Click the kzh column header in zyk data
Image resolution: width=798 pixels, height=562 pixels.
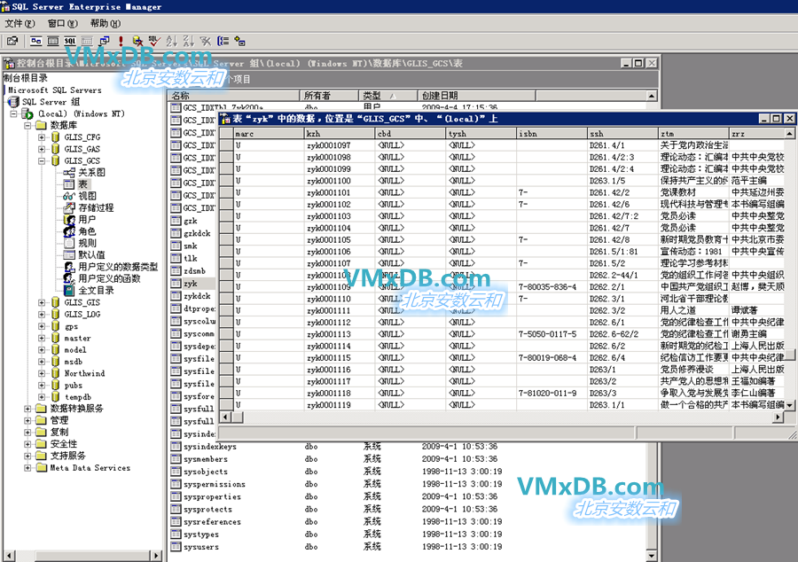(x=339, y=134)
